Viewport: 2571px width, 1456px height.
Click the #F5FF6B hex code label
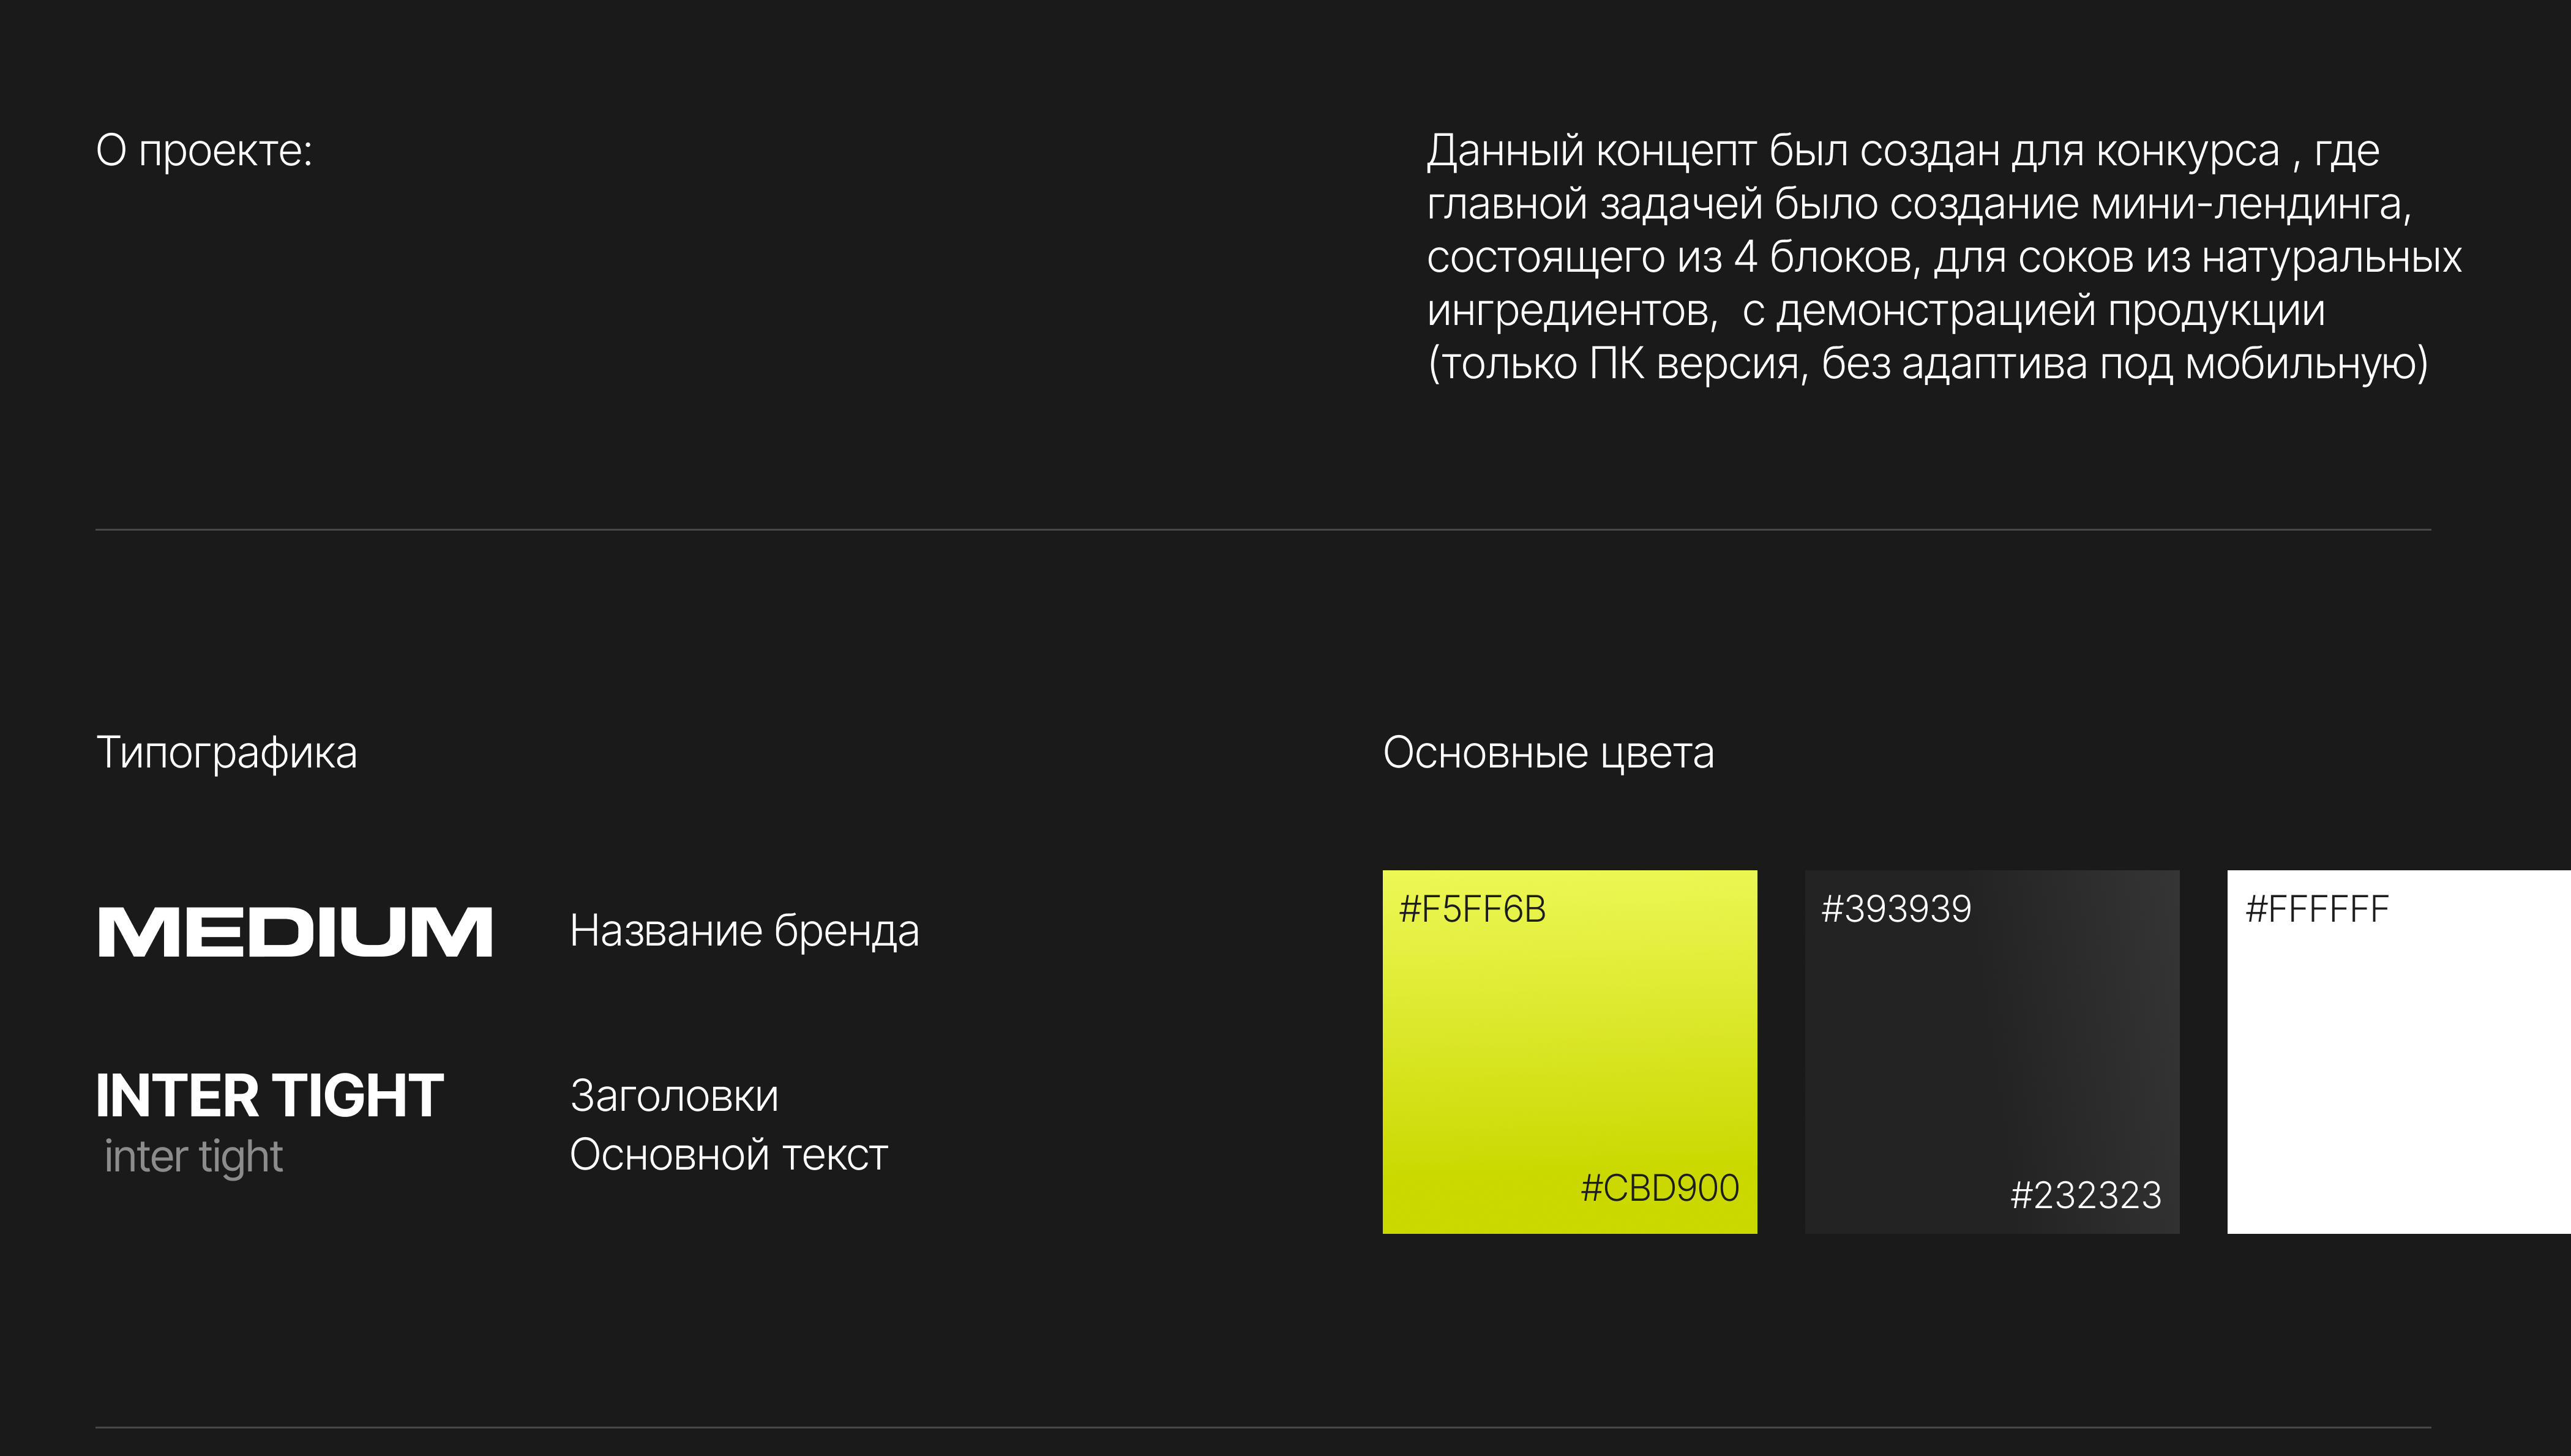tap(1472, 909)
